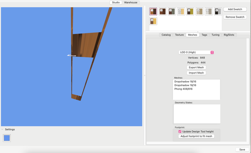The image size is (251, 153).
Task: Select swatch number 1 thumbnail
Action: 153,12
